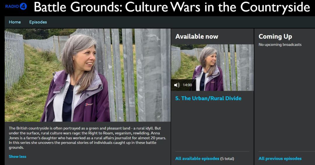The image size is (315, 165).
Task: Go to the Home tab
Action: click(x=15, y=22)
